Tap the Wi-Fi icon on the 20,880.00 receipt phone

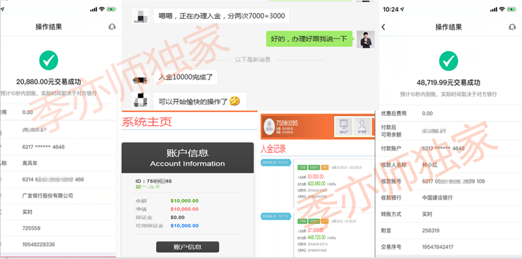coord(102,9)
